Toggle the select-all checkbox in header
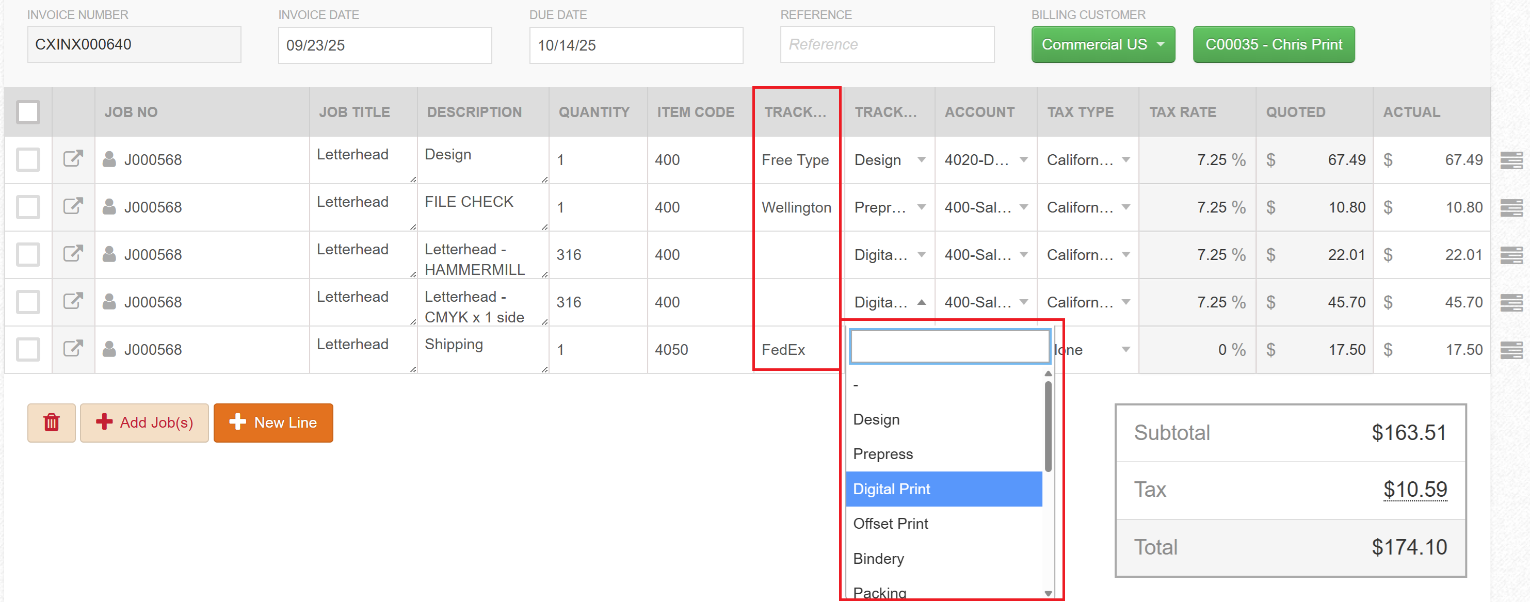Image resolution: width=1530 pixels, height=602 pixels. tap(28, 111)
